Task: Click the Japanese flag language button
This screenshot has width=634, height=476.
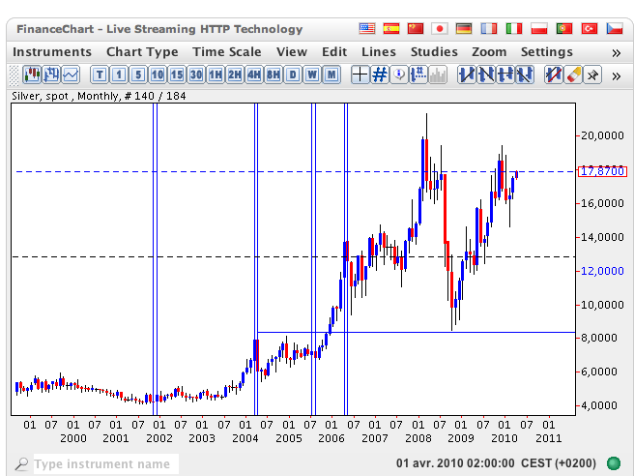Action: 439,29
